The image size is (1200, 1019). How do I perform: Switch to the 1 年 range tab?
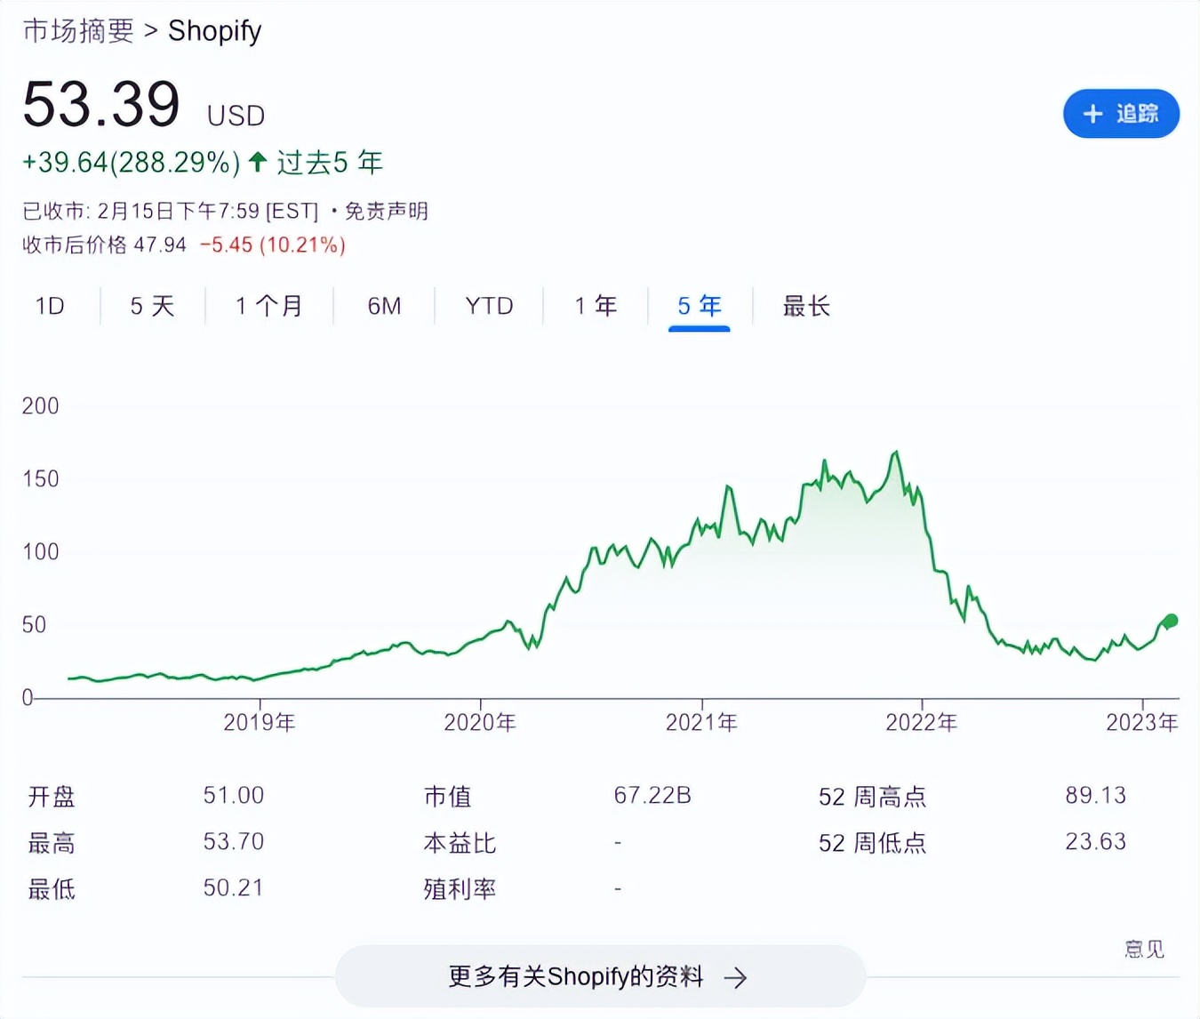coord(595,307)
